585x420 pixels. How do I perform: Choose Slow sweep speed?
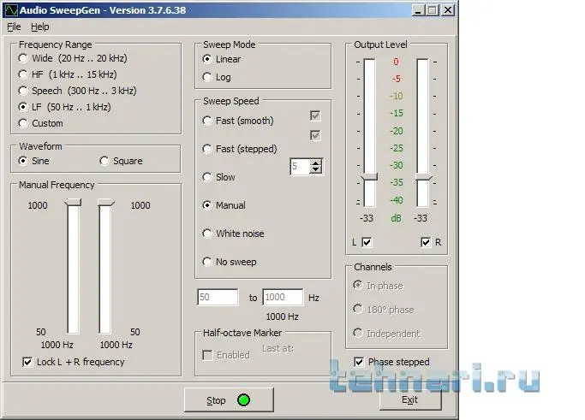(219, 177)
